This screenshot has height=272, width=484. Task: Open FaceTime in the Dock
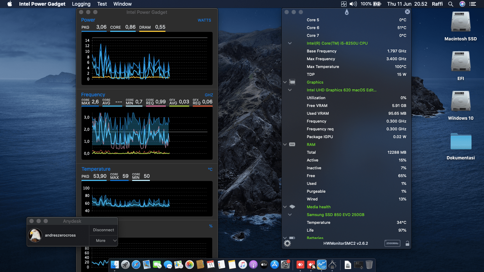[157, 264]
